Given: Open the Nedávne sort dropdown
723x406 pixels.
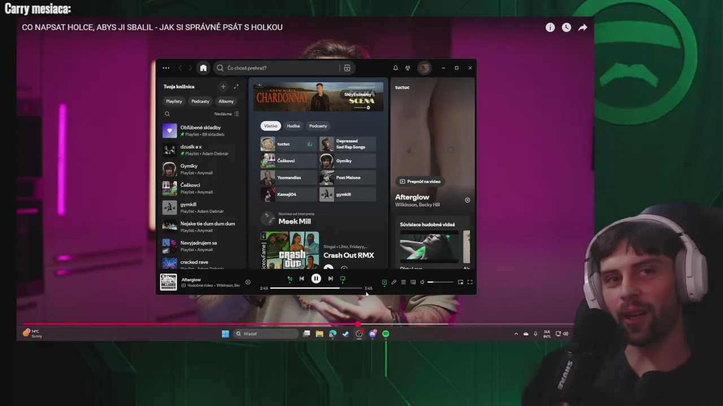Looking at the screenshot, I should point(227,114).
